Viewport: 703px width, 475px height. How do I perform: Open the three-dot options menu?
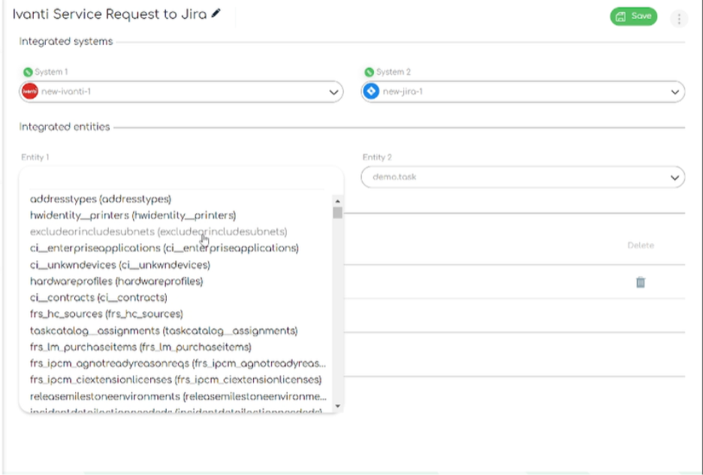click(678, 17)
